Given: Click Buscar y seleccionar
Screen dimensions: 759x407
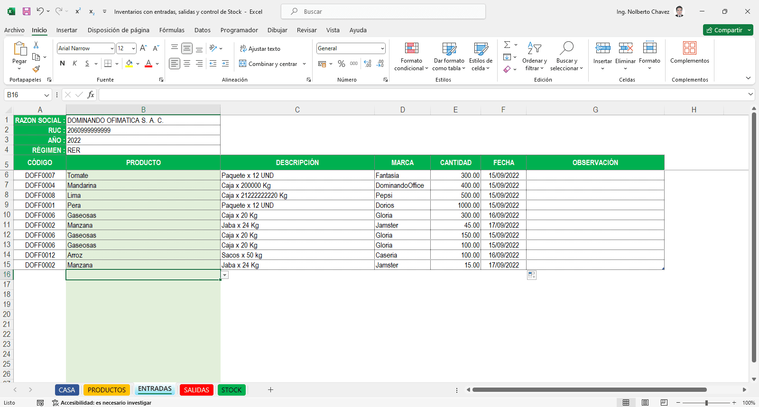Looking at the screenshot, I should [x=567, y=56].
